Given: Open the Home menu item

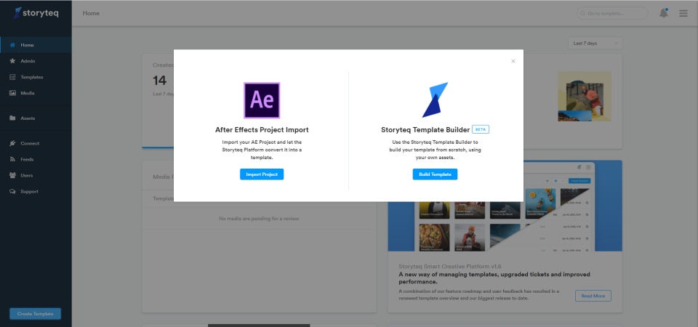Looking at the screenshot, I should [x=36, y=45].
